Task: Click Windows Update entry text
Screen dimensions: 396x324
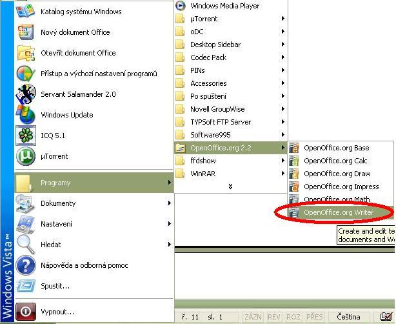Action: tap(67, 115)
